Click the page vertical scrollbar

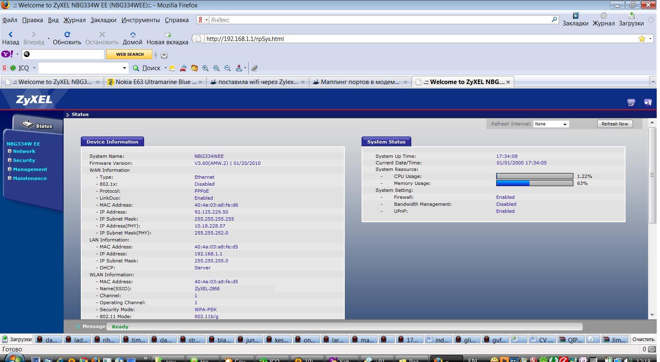[652, 219]
